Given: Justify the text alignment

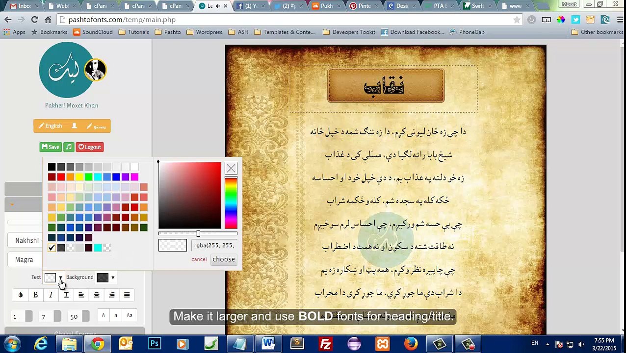Looking at the screenshot, I should point(127,295).
